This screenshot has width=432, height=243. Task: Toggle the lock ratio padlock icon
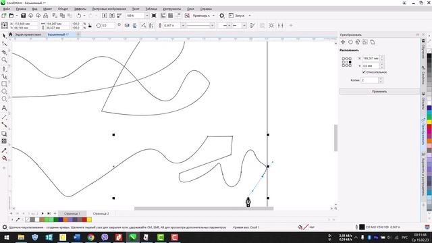[x=90, y=26]
